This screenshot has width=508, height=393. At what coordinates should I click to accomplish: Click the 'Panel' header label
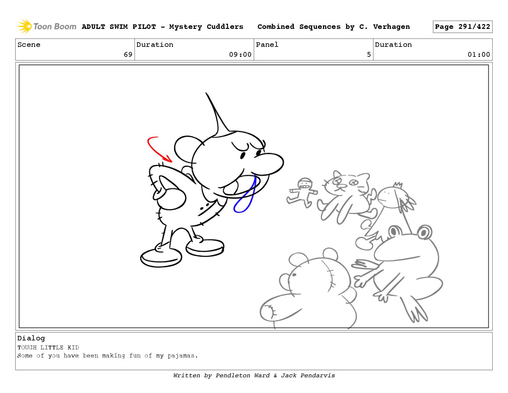point(267,45)
